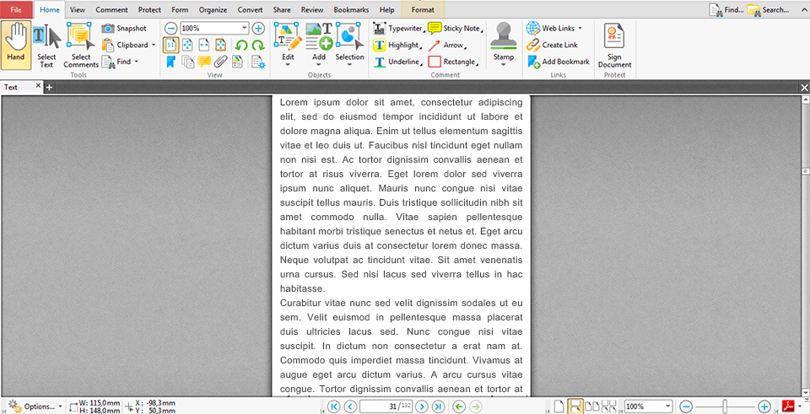Expand the ribbon zoom level dropdown
Screen dimensions: 810x414
coord(245,28)
